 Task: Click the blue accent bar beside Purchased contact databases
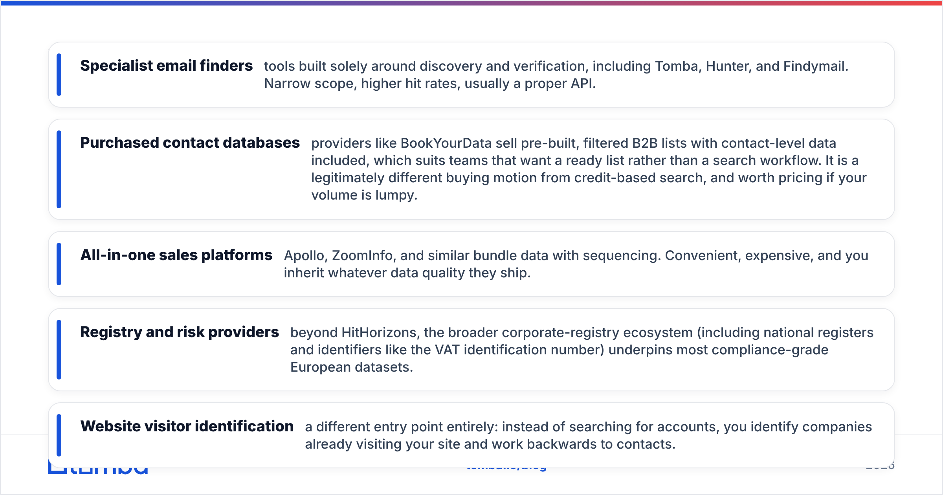coord(59,169)
